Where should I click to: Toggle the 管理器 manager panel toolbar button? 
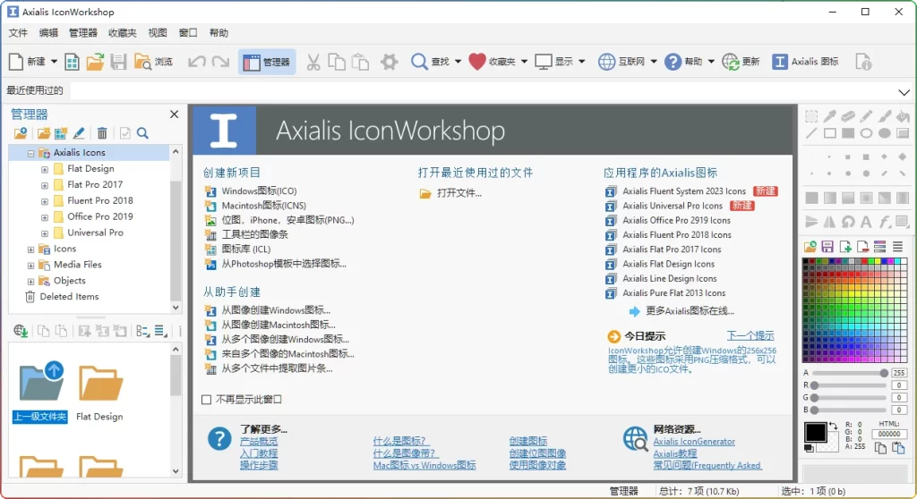267,62
